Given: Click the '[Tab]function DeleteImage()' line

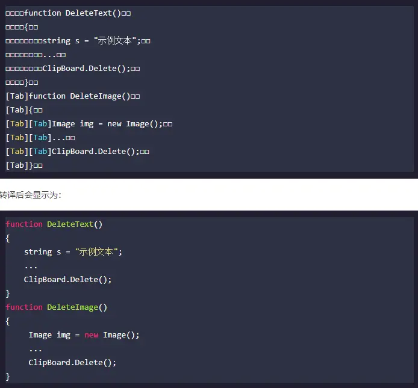Looking at the screenshot, I should pyautogui.click(x=73, y=96).
